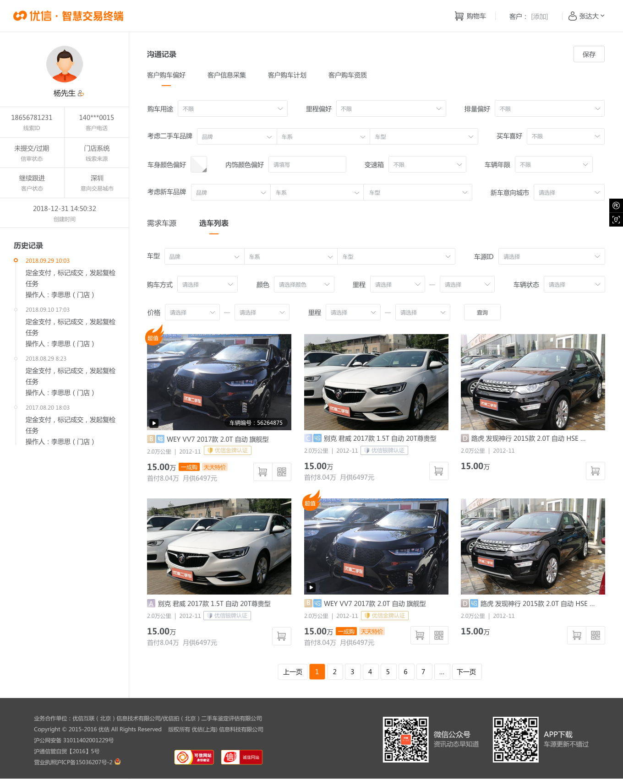
Task: Open the 里程偏好 dropdown
Action: (391, 109)
